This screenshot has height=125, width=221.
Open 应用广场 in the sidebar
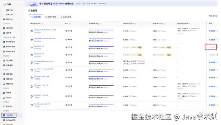(10, 14)
